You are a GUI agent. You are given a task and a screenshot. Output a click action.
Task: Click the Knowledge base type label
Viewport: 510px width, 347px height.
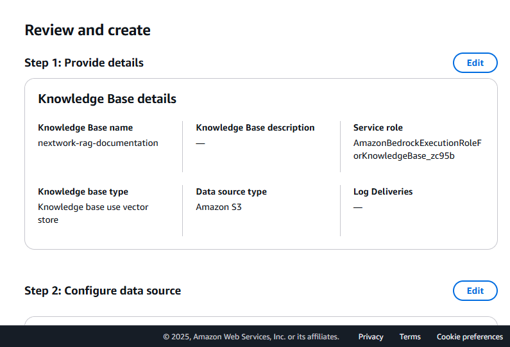click(x=83, y=191)
